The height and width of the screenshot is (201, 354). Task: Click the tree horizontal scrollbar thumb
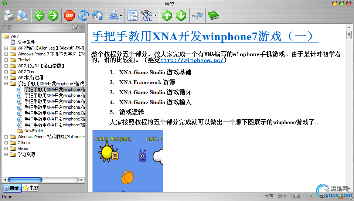[x=25, y=180]
